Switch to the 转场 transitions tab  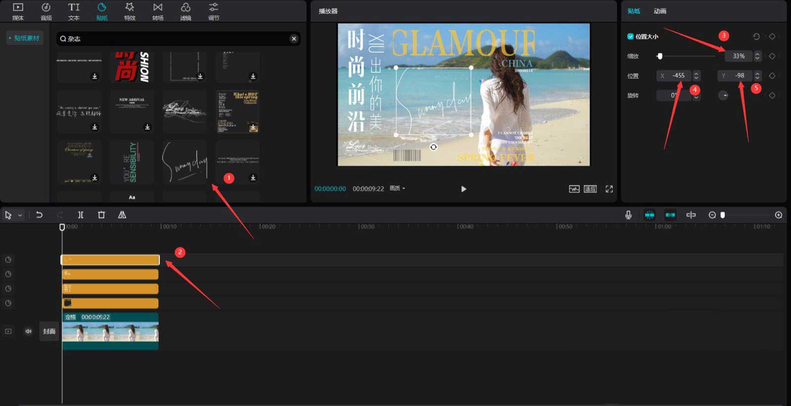pyautogui.click(x=158, y=11)
